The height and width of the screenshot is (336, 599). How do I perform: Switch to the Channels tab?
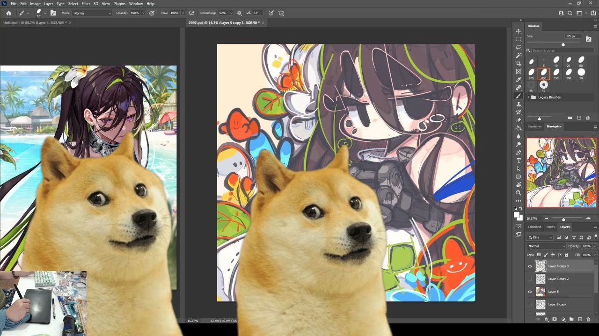pos(534,227)
